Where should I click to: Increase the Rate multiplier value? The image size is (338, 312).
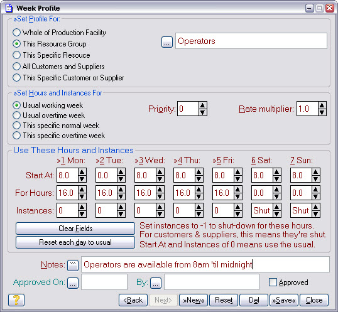pyautogui.click(x=322, y=105)
